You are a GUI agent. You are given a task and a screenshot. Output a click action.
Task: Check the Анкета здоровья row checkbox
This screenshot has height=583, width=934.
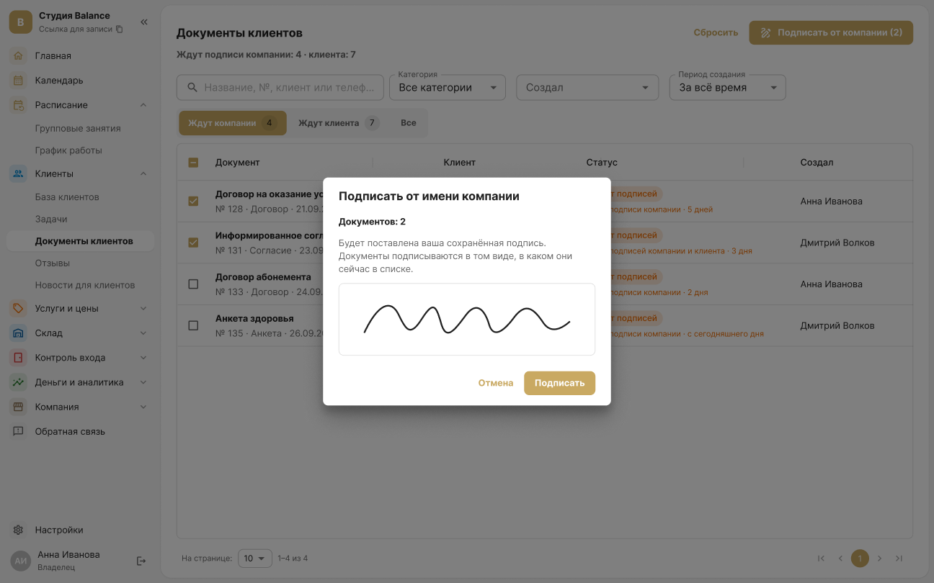coord(193,325)
